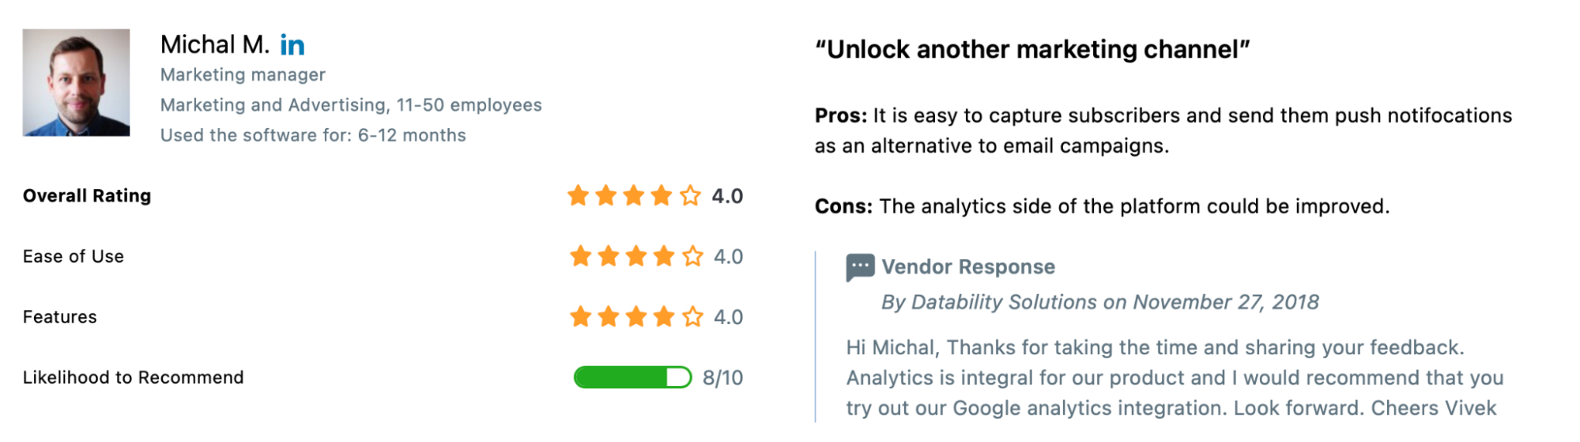Click the first star of Ease of Use
The width and height of the screenshot is (1580, 442).
[581, 256]
